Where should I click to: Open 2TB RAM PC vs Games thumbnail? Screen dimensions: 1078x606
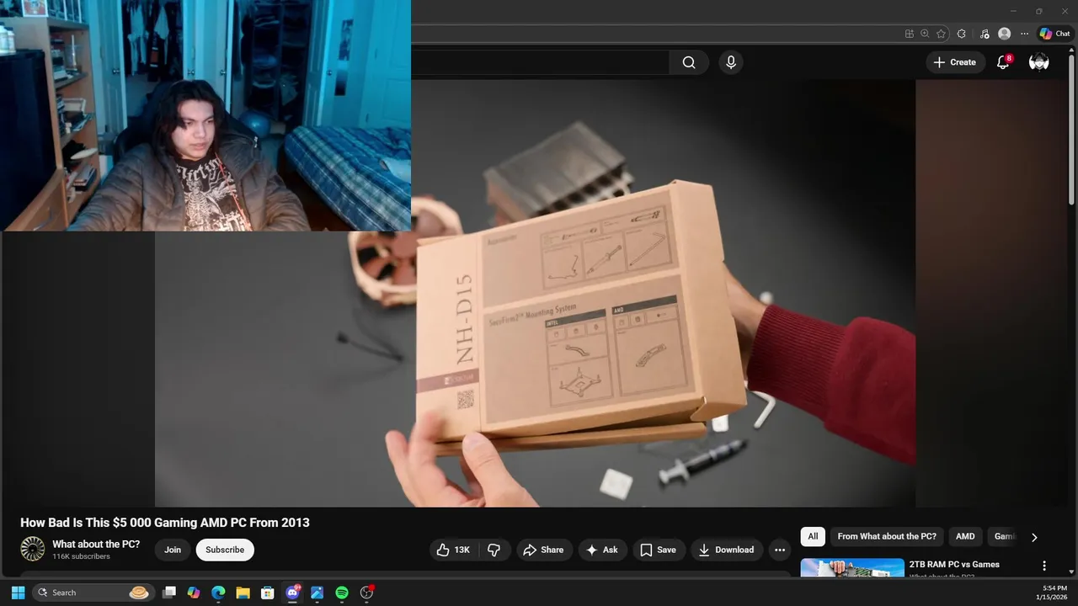[x=852, y=568]
